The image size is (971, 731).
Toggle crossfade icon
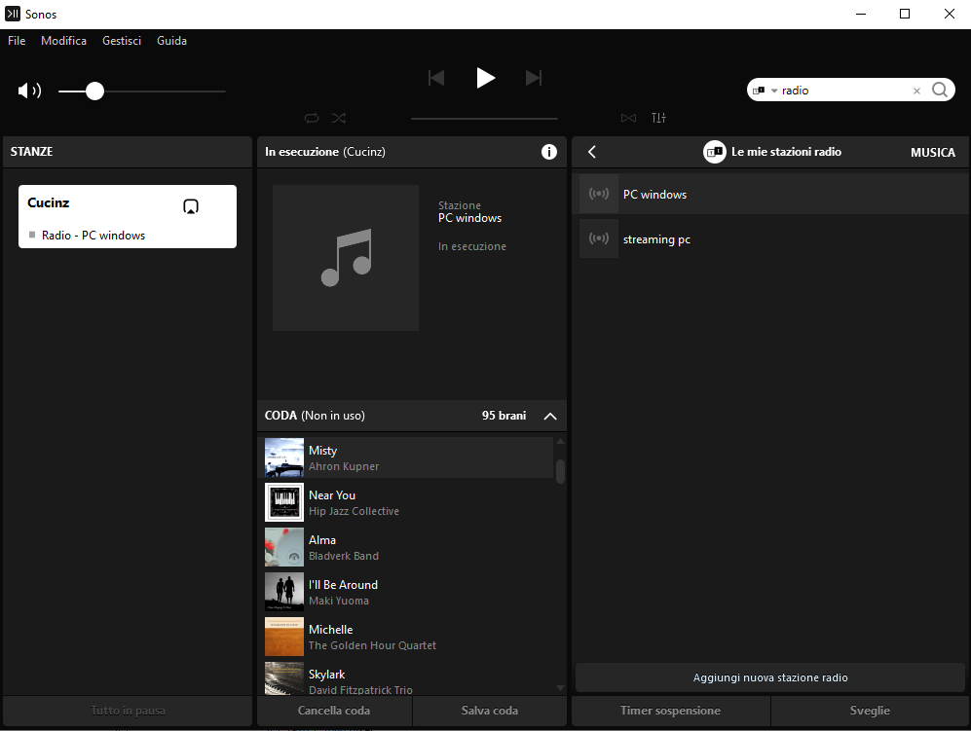[628, 118]
